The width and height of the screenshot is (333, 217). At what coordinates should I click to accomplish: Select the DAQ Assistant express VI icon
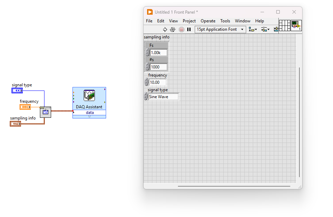(x=89, y=96)
